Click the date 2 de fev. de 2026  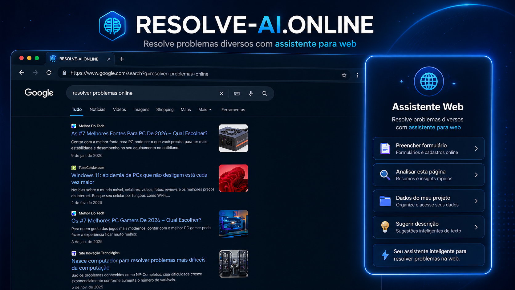[x=87, y=203]
